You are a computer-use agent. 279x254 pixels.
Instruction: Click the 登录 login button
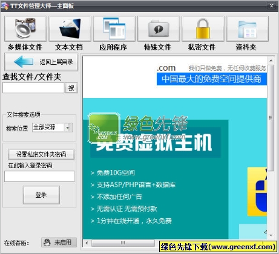pos(41,195)
